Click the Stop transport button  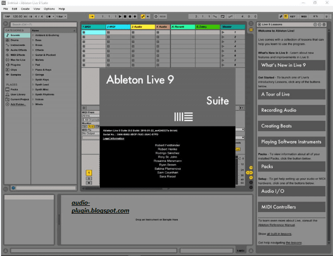125,16
